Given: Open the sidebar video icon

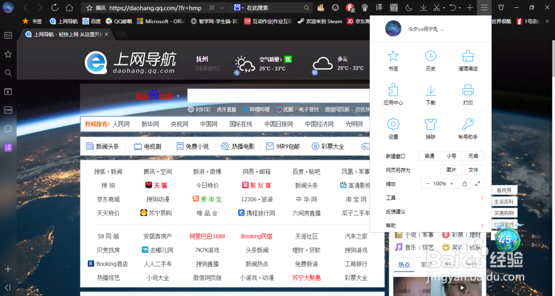Looking at the screenshot, I should point(8,92).
